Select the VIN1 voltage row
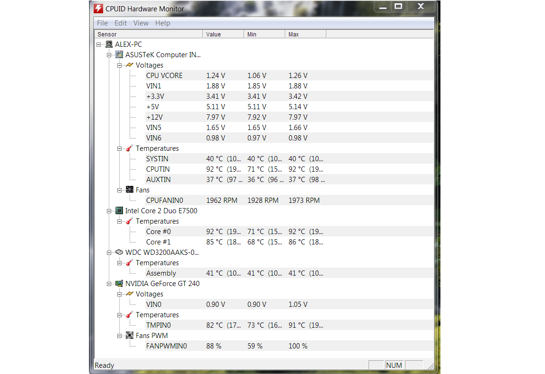This screenshot has height=374, width=545. 289,86
